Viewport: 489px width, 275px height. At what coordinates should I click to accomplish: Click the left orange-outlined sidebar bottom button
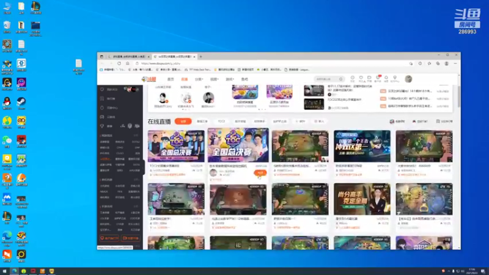(109, 238)
